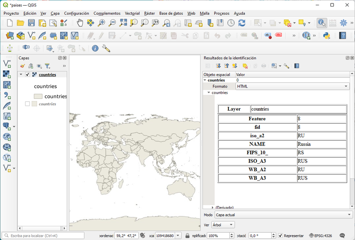355x240 pixels.
Task: Click the Objeto espacial column header
Action: pyautogui.click(x=219, y=74)
